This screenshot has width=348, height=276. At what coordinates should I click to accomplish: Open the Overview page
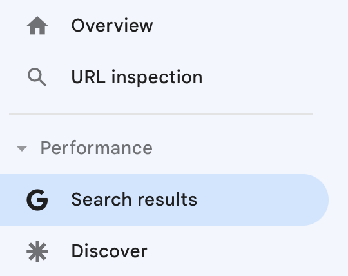(x=164, y=26)
